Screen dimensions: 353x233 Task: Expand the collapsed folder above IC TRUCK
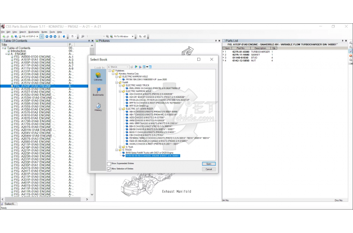120,147
